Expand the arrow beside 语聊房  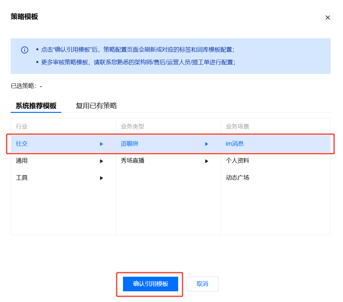click(x=207, y=144)
